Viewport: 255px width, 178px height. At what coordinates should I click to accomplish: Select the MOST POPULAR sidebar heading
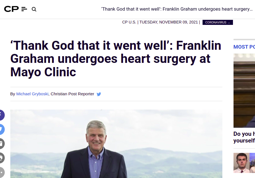point(244,47)
